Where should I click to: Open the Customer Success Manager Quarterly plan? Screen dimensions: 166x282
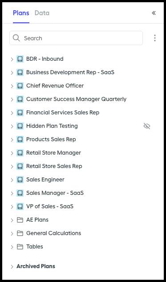coord(76,99)
